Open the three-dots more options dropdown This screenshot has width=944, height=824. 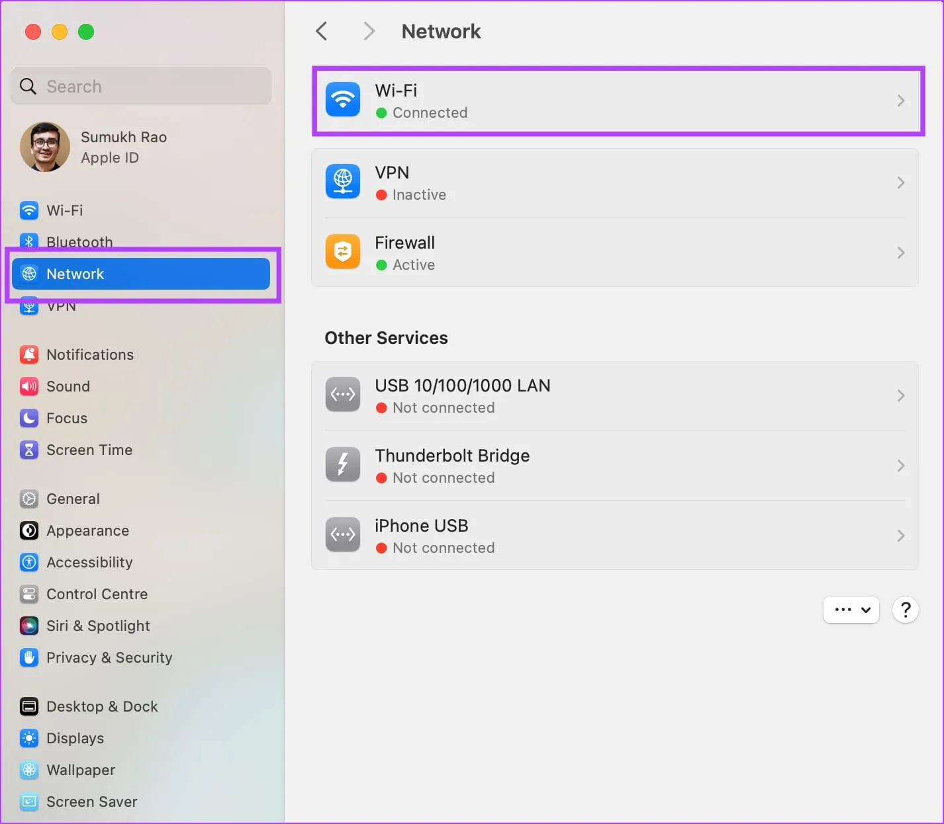[851, 610]
